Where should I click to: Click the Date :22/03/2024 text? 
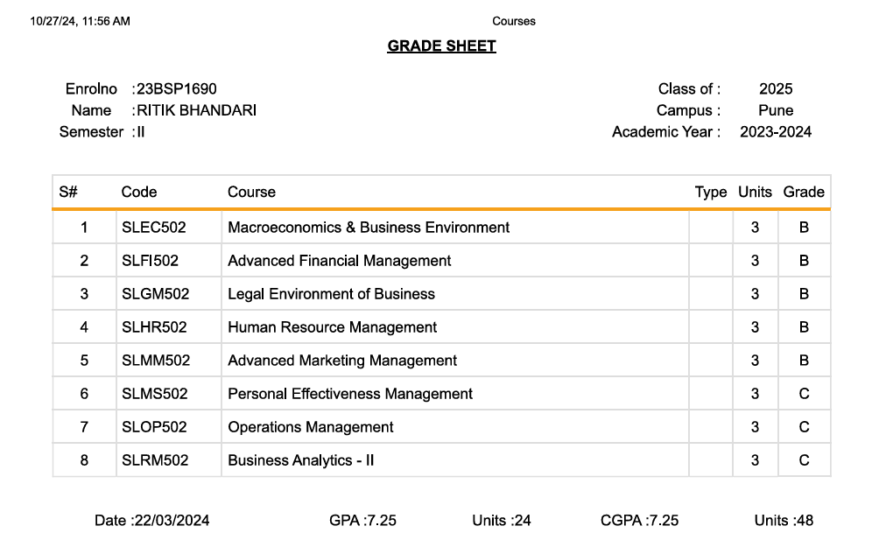click(152, 521)
